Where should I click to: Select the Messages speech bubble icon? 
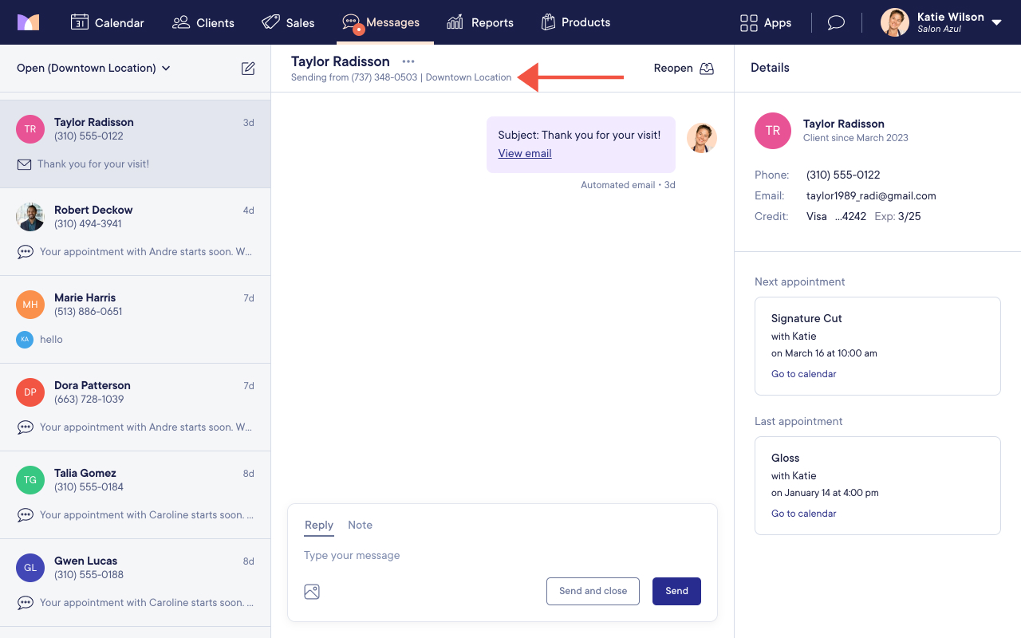(351, 22)
